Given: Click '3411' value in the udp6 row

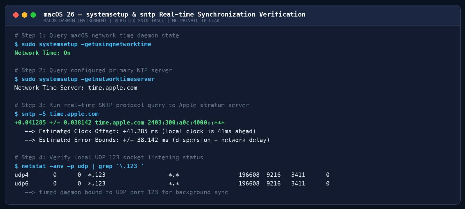Looking at the screenshot, I should 298,183.
